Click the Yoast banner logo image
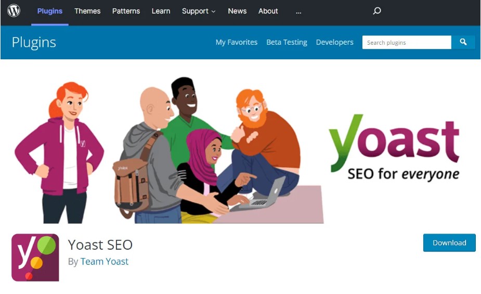481x294 pixels. pos(394,147)
